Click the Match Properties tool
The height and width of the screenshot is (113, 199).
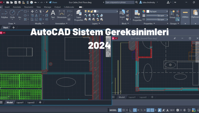137,16
